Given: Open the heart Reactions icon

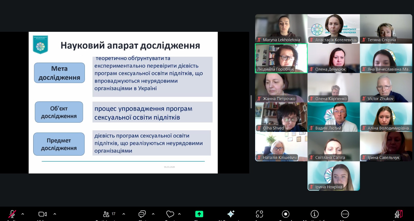Looking at the screenshot, I should click(170, 214).
